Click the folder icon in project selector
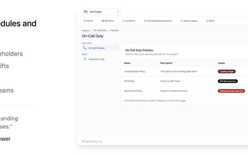This screenshot has width=248, height=155. [86, 12]
